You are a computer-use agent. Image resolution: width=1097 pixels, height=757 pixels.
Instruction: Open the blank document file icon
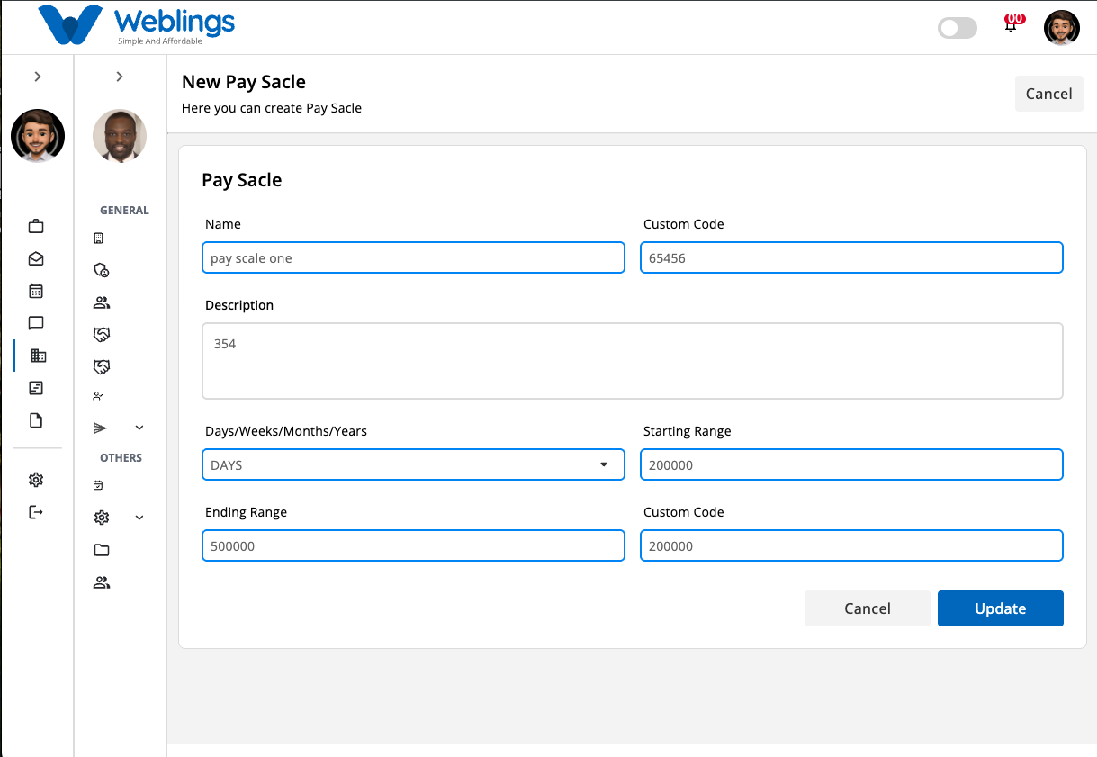(x=36, y=420)
